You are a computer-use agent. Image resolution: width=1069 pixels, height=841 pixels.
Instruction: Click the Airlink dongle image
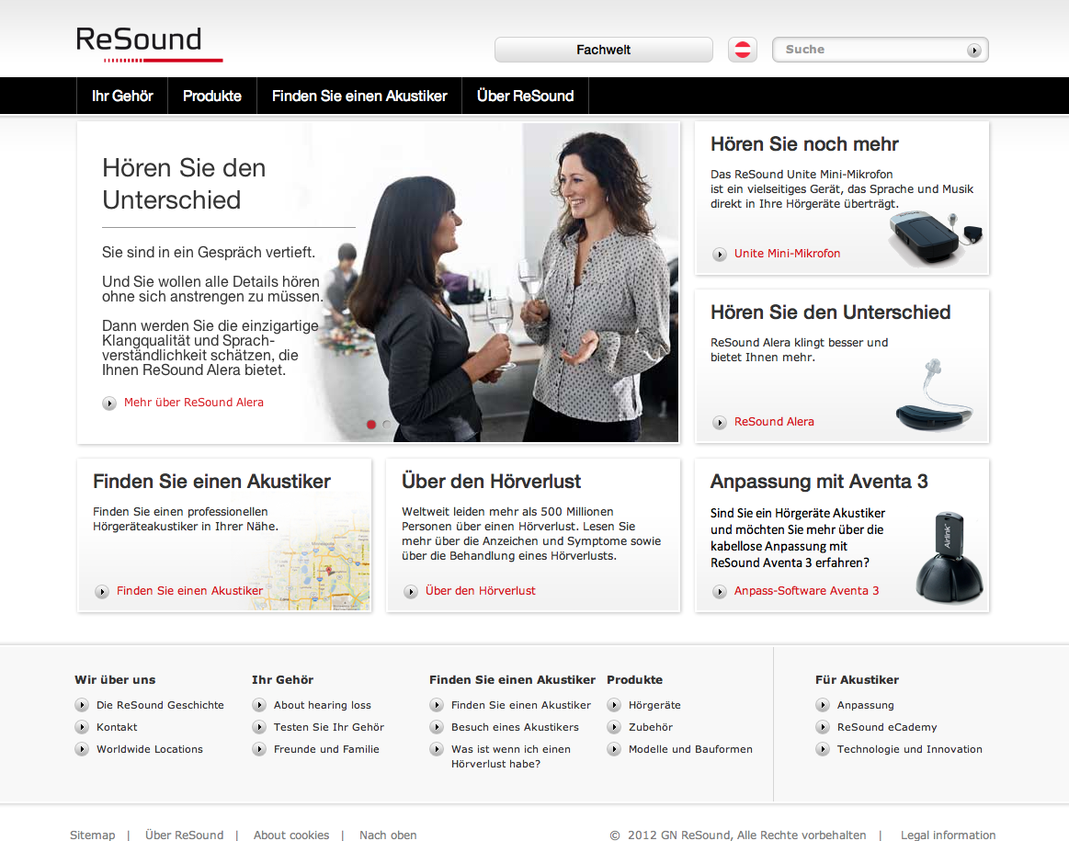tap(950, 557)
